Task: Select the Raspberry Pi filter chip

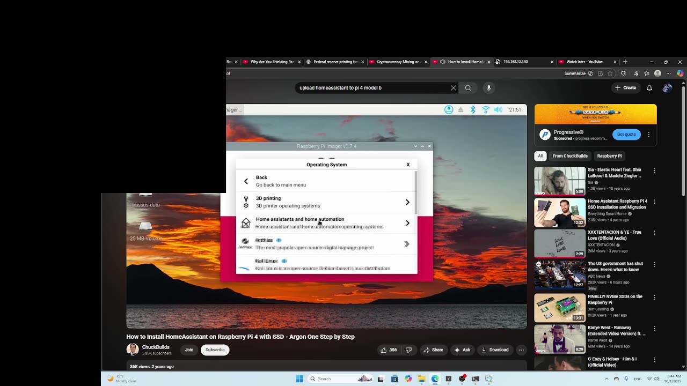Action: 609,156
